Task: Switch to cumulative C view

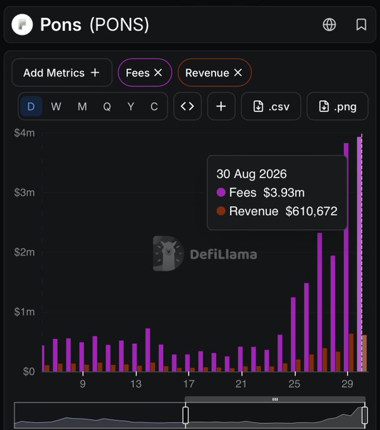Action: tap(154, 106)
